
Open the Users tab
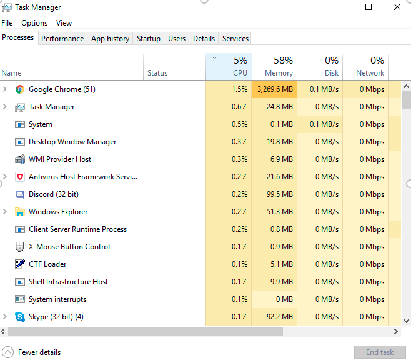(x=177, y=39)
